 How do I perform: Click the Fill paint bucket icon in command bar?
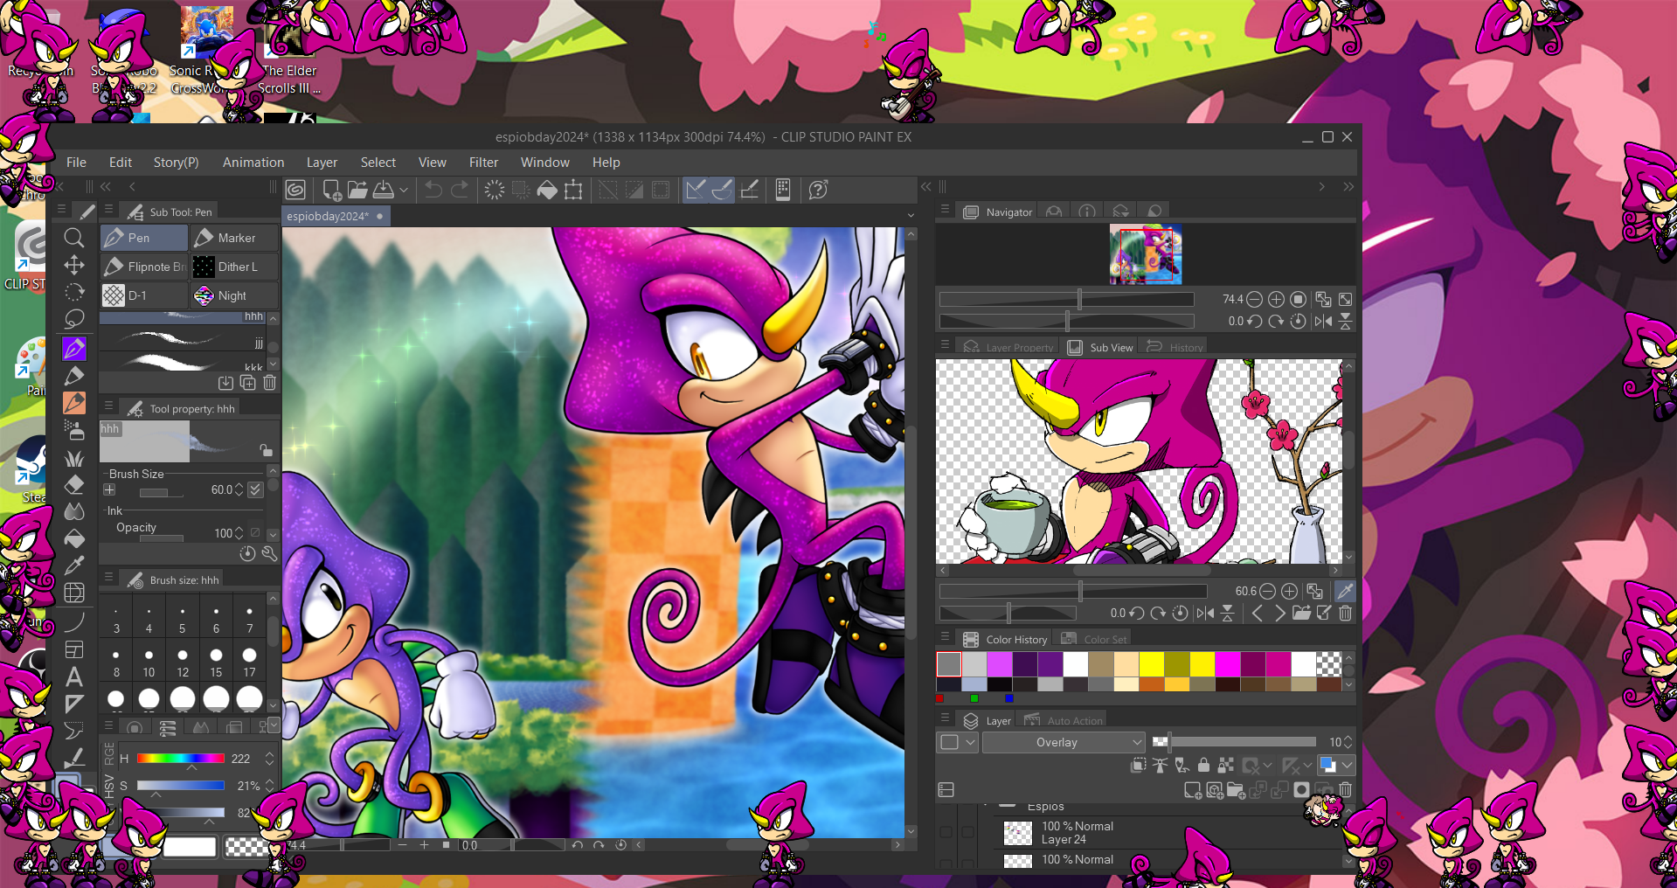coord(547,190)
